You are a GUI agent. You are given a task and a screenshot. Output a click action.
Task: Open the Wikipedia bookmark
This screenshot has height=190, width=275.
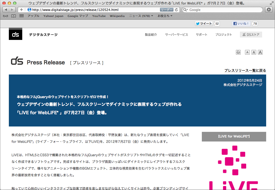[117, 16]
